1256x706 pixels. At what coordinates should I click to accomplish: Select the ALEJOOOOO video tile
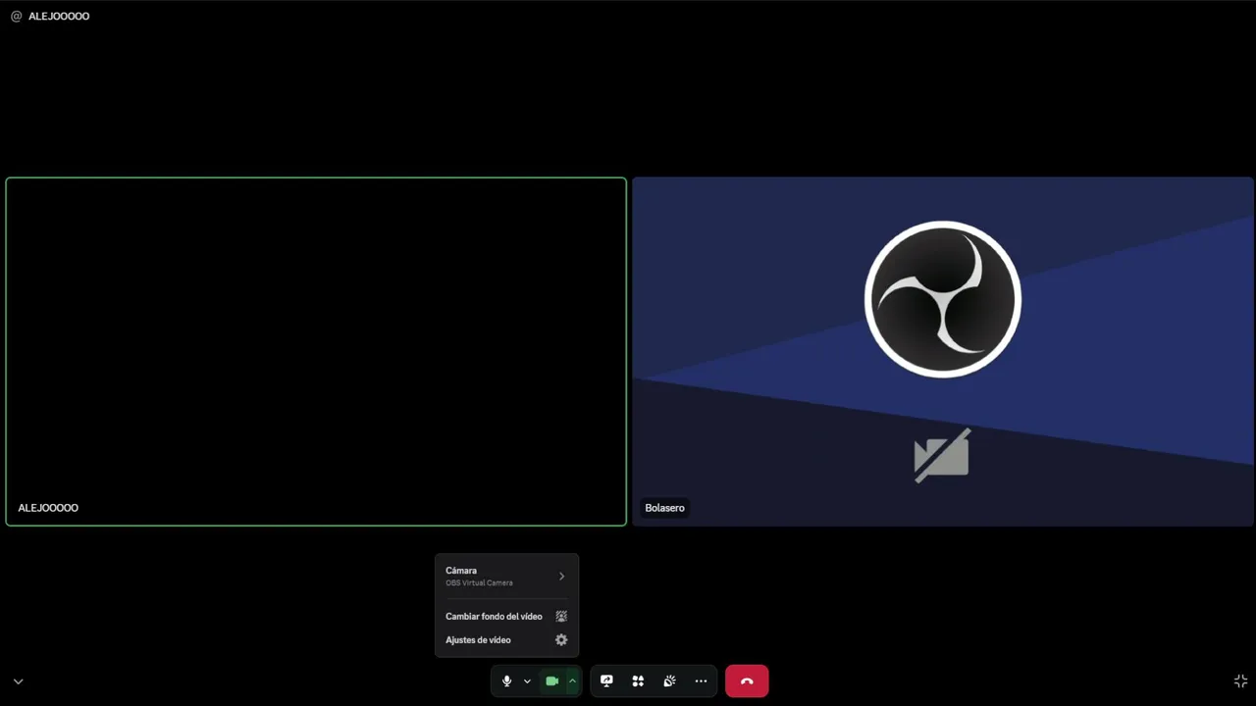[x=316, y=352]
